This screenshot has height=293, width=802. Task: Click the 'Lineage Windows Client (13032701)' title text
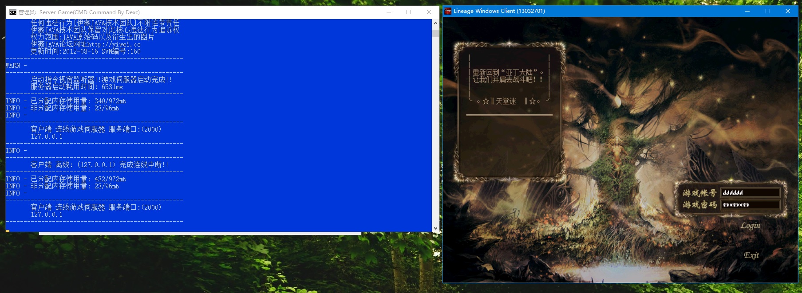(499, 11)
